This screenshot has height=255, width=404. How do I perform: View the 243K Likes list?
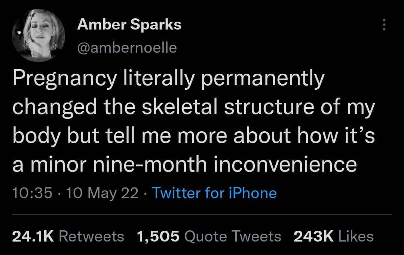pos(333,236)
